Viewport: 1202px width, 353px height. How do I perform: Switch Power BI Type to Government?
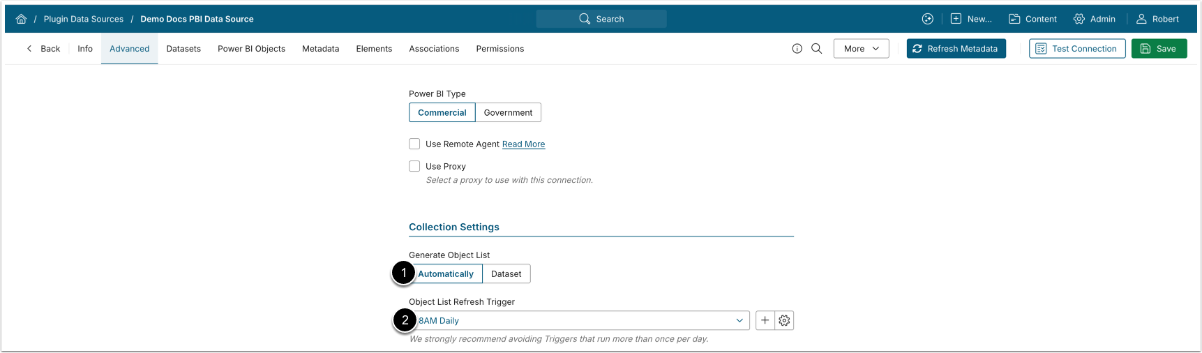pyautogui.click(x=508, y=112)
